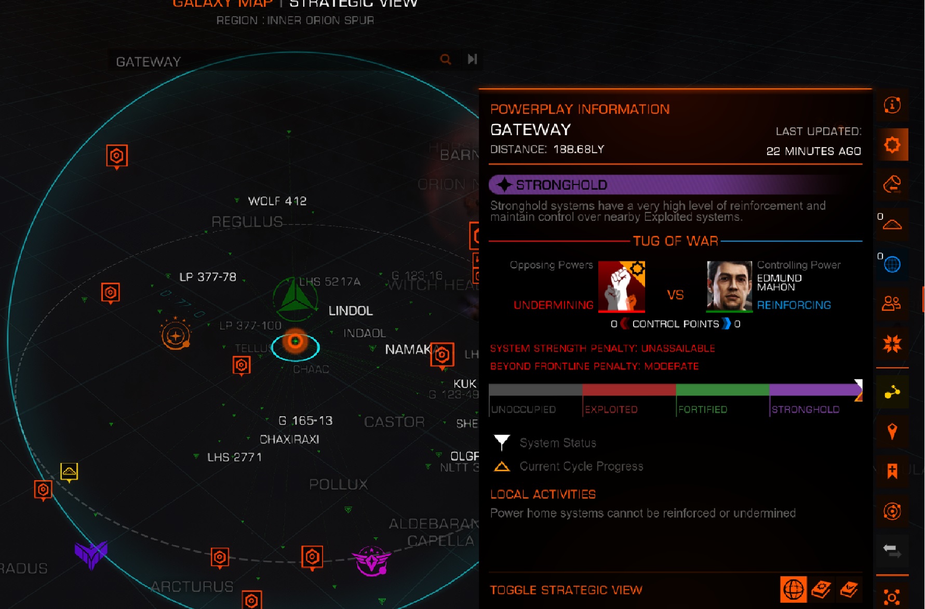Click the blue globe sidebar icon

pyautogui.click(x=892, y=264)
